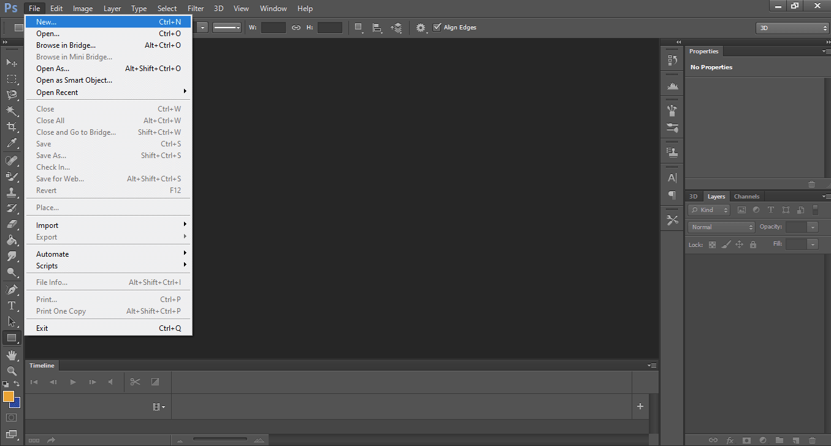
Task: Select the Eyedropper tool
Action: click(12, 143)
